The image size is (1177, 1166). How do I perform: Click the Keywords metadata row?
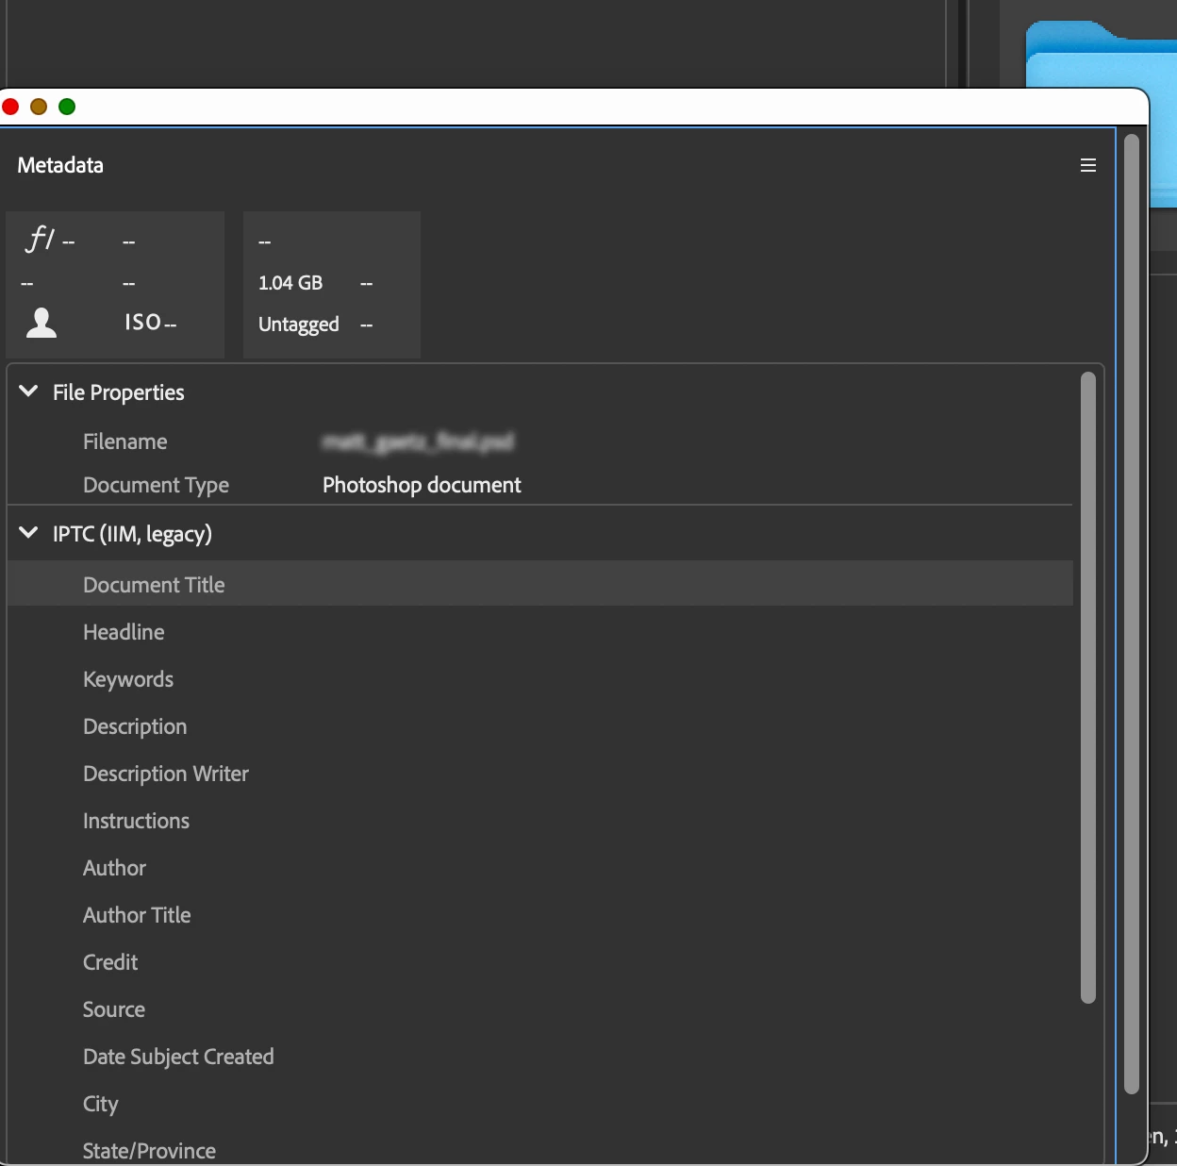coord(540,679)
